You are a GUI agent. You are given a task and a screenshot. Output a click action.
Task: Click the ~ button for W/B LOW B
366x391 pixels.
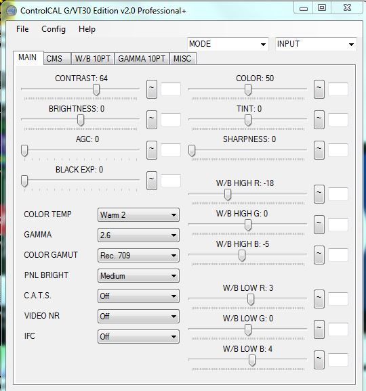[319, 360]
